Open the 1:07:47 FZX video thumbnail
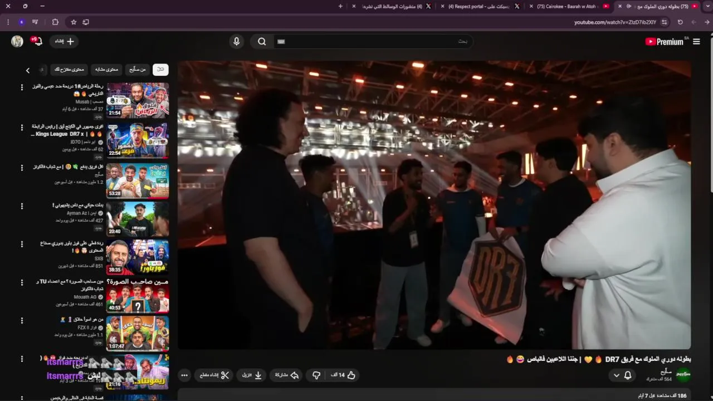 point(138,334)
